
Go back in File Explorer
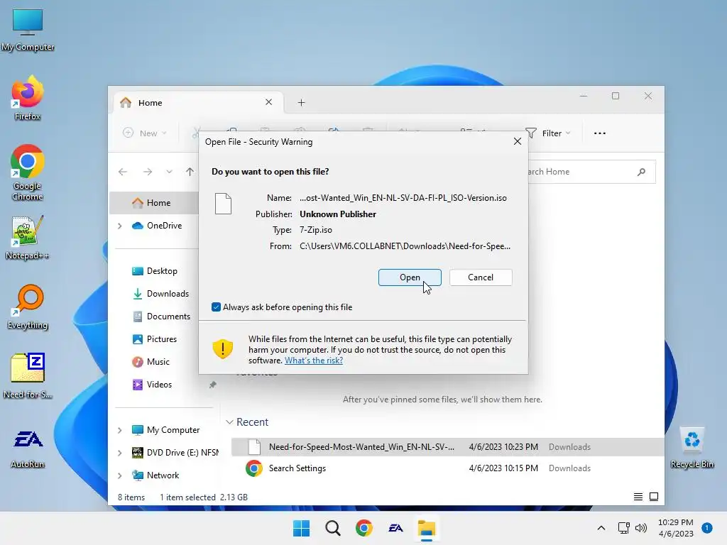pos(123,172)
